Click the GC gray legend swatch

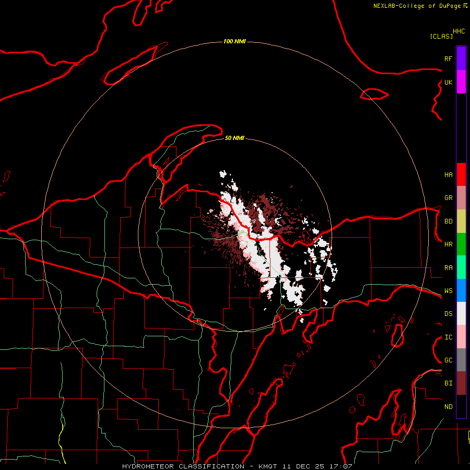click(461, 360)
